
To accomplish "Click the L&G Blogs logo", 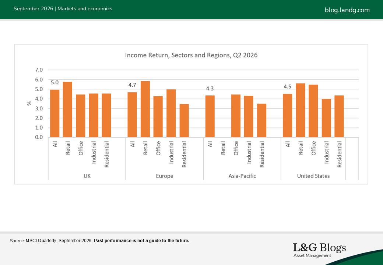I will click(320, 250).
